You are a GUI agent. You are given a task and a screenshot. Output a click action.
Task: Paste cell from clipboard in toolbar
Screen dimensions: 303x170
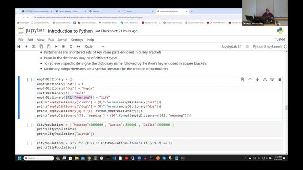point(48,46)
